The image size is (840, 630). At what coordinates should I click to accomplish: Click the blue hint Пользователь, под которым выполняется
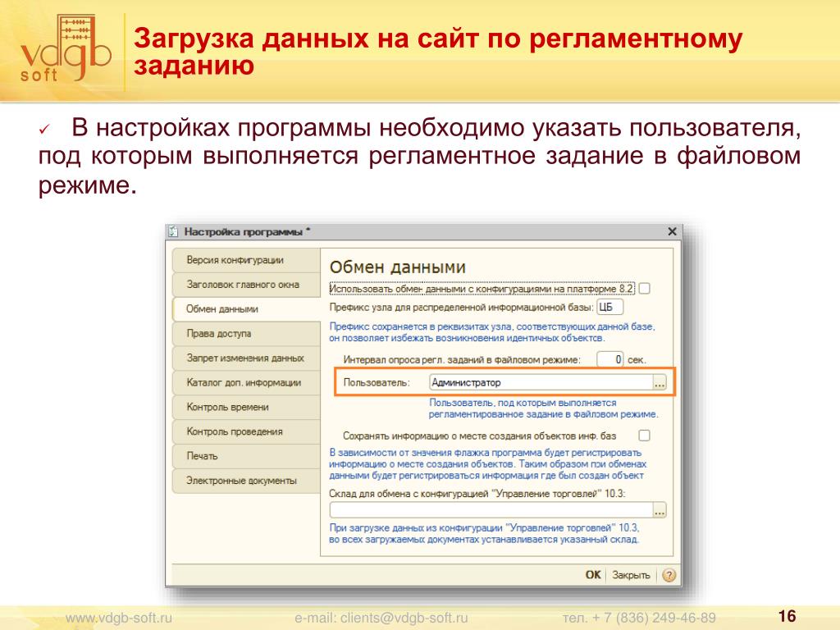(x=543, y=409)
